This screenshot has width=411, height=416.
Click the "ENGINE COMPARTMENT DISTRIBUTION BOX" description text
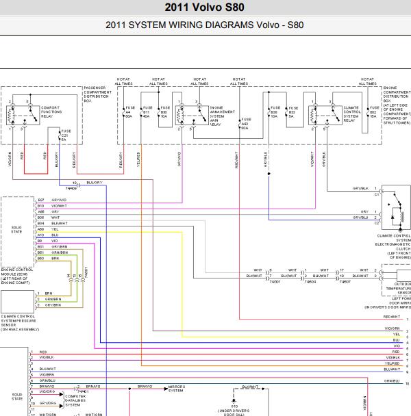(397, 105)
